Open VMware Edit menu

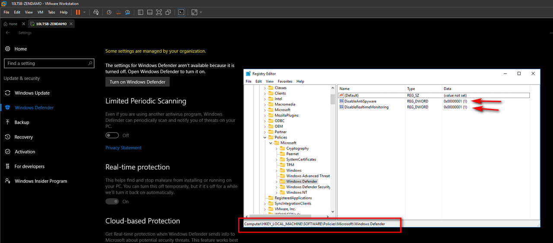pyautogui.click(x=17, y=12)
